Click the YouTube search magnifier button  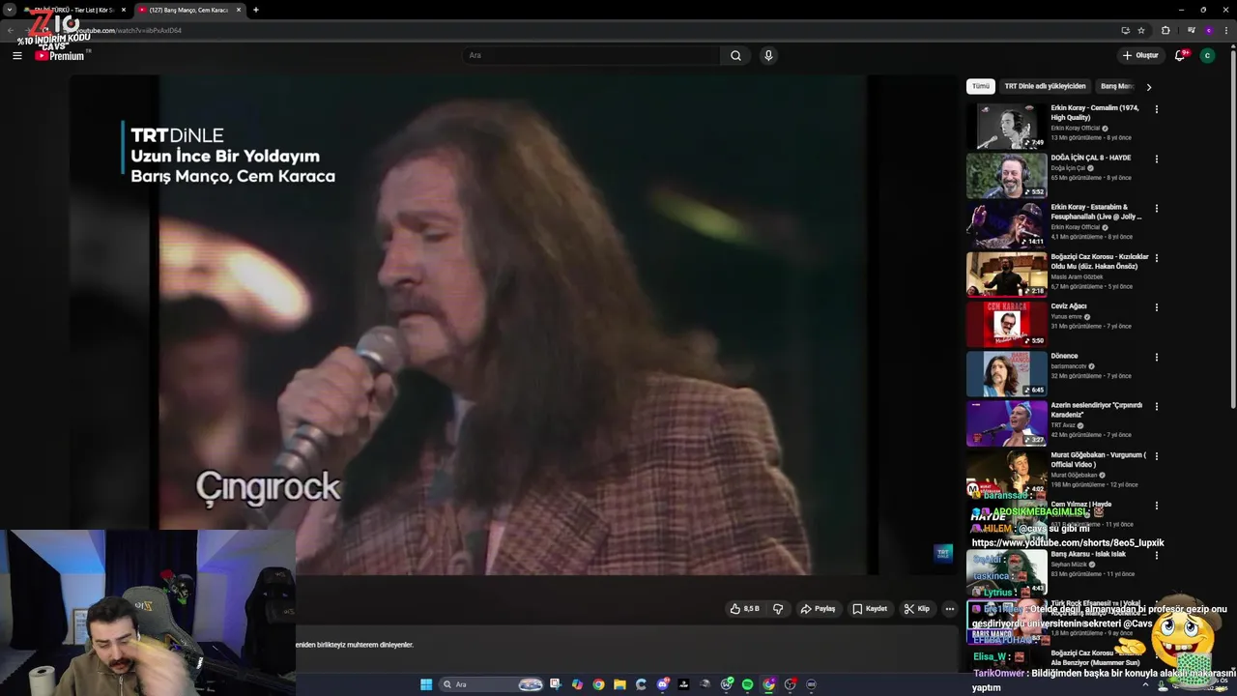pyautogui.click(x=735, y=55)
